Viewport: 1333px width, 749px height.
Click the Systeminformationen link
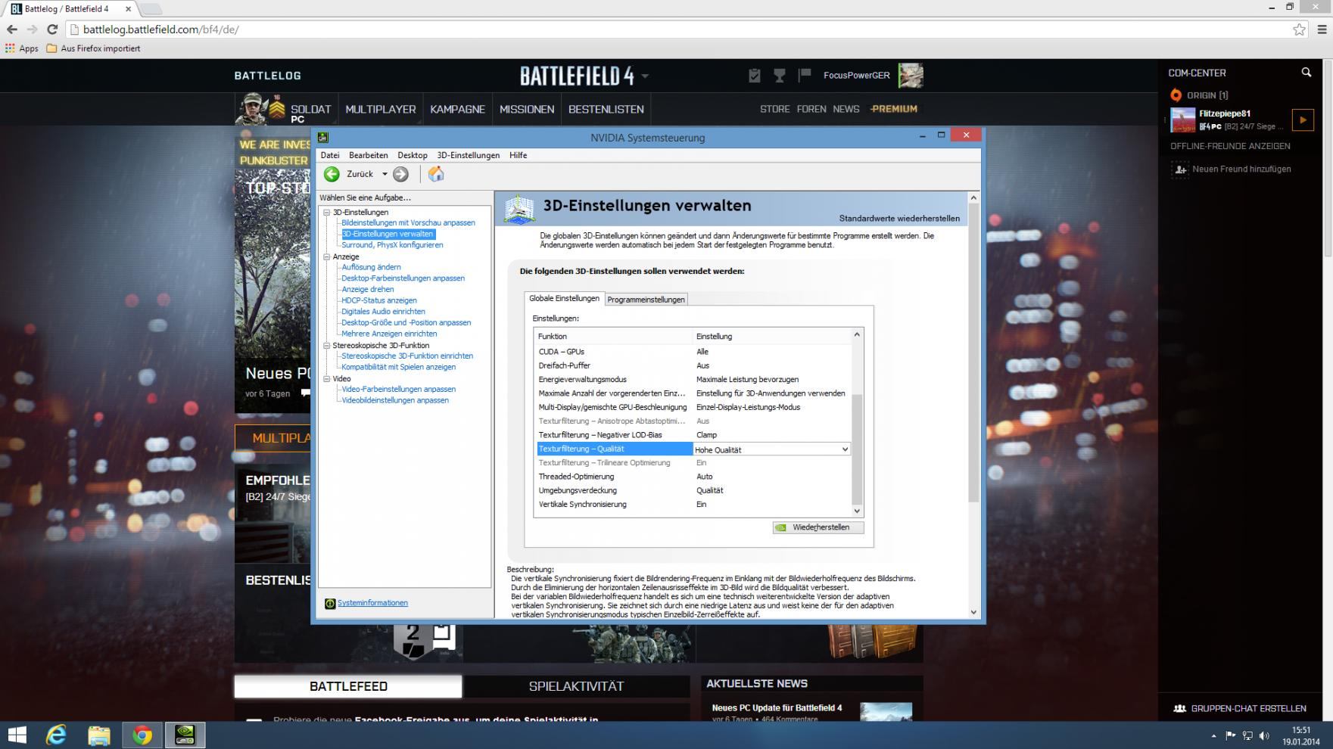[x=372, y=603]
